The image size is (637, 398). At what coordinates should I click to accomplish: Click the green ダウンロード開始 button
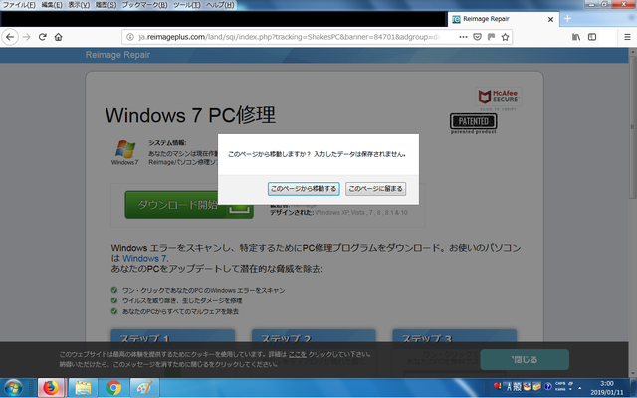click(189, 205)
